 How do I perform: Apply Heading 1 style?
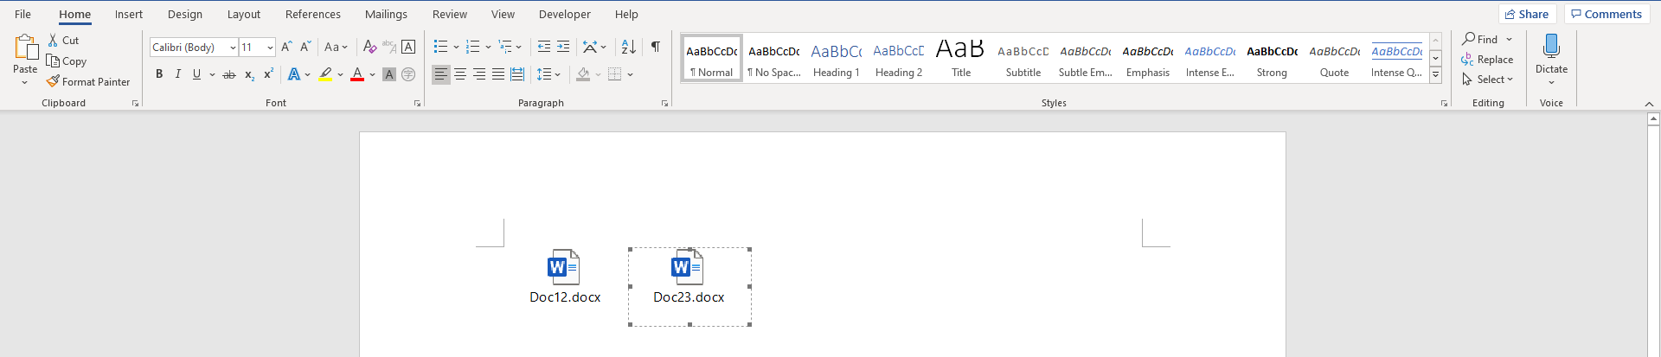837,59
